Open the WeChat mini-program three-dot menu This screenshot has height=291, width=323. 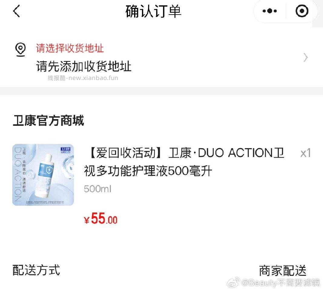pos(269,11)
